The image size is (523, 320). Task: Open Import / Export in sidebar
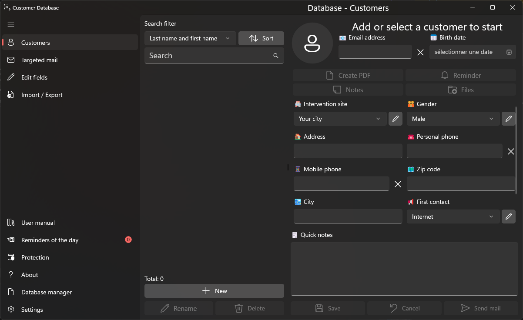(42, 95)
